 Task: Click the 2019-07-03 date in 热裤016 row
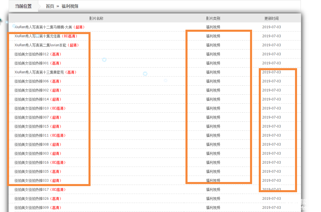click(271, 162)
